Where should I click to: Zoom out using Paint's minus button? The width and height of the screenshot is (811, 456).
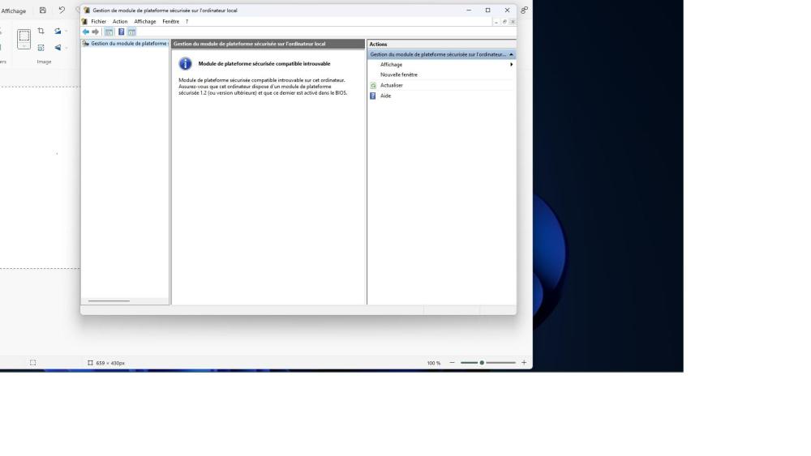coord(452,363)
